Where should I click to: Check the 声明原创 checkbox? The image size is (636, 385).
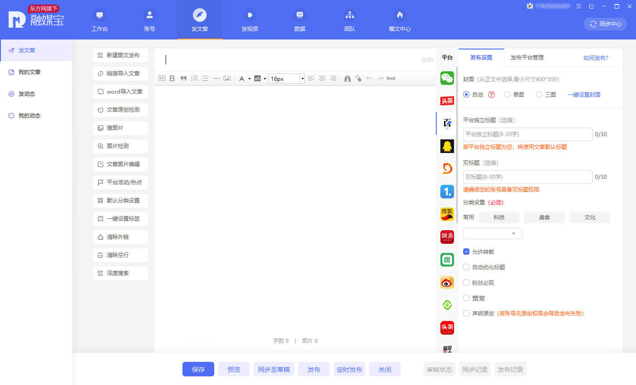pyautogui.click(x=466, y=313)
